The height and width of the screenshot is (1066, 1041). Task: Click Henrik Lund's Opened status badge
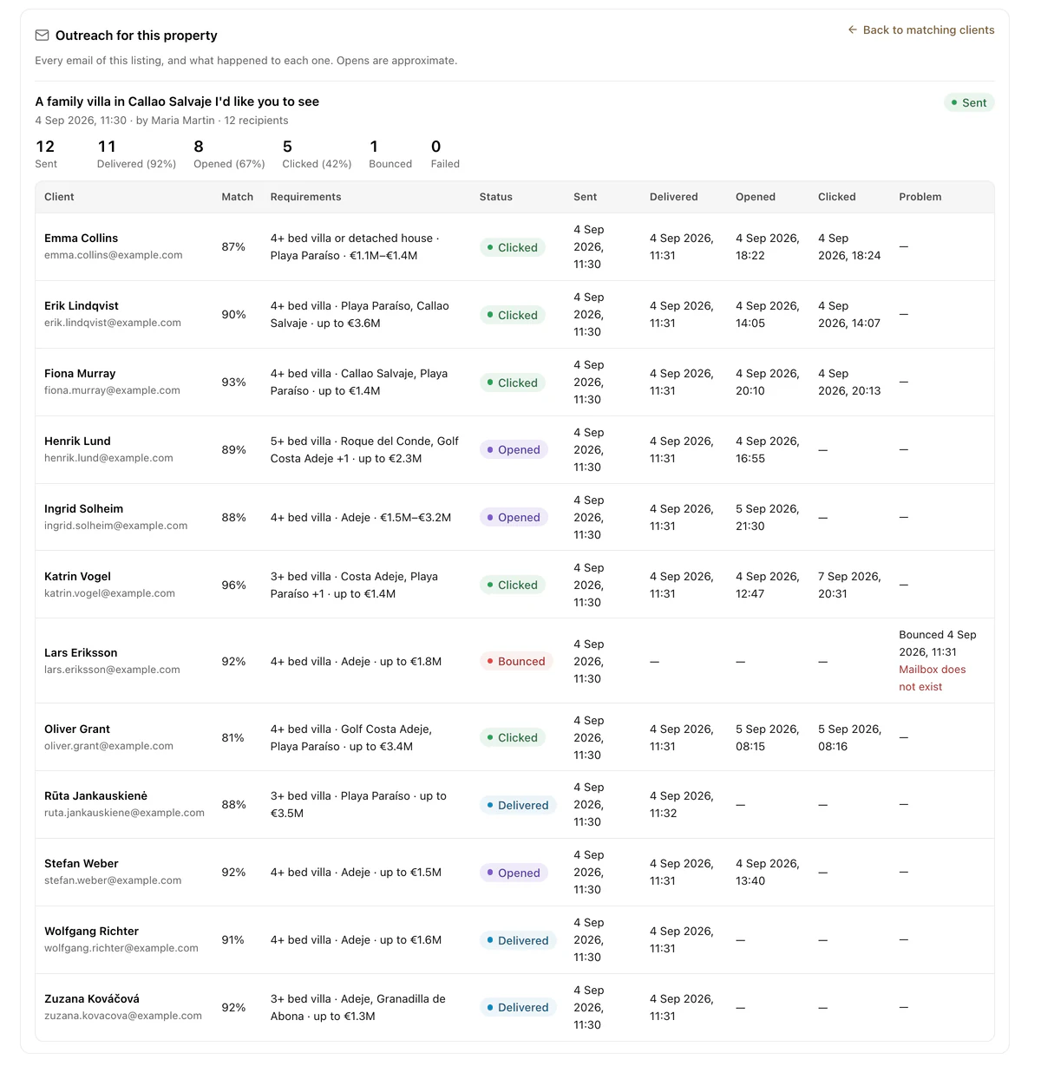click(514, 449)
